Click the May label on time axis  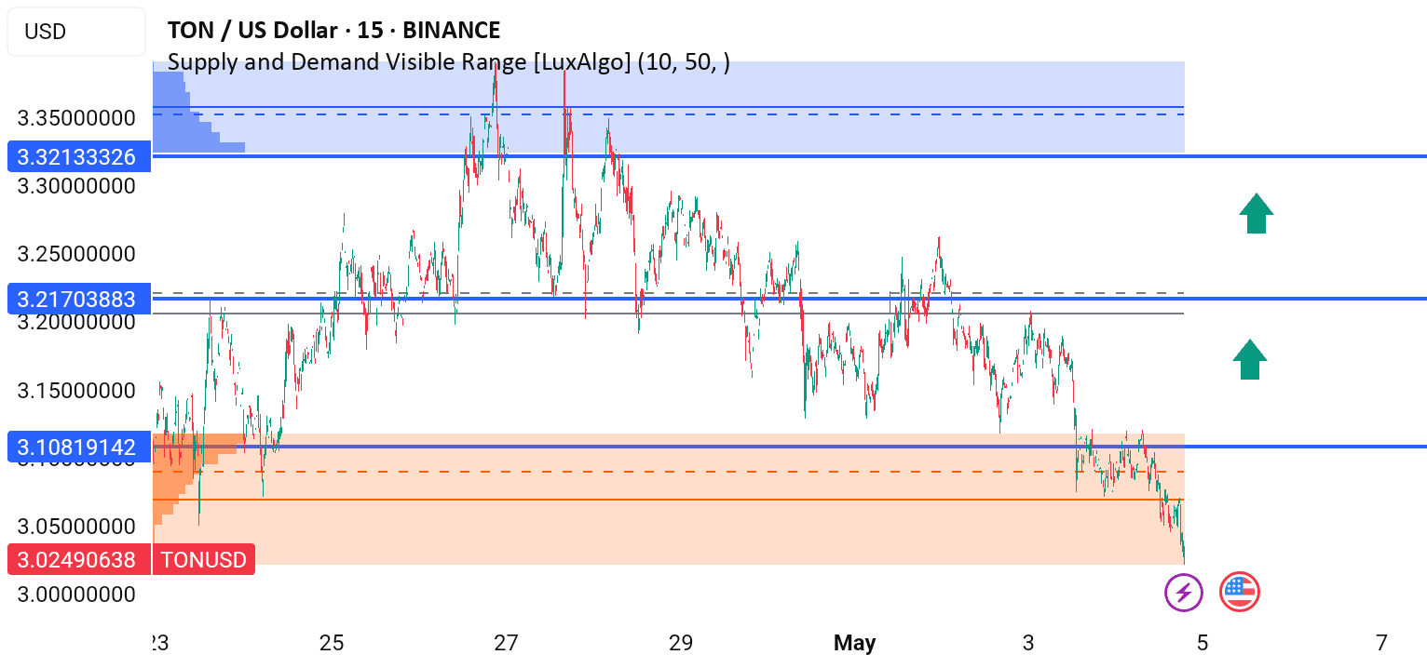point(855,643)
